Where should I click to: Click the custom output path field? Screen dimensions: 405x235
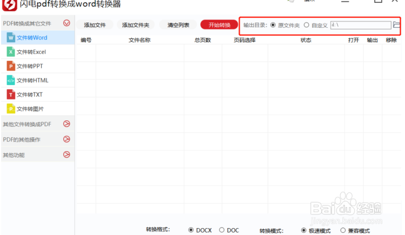click(x=361, y=25)
